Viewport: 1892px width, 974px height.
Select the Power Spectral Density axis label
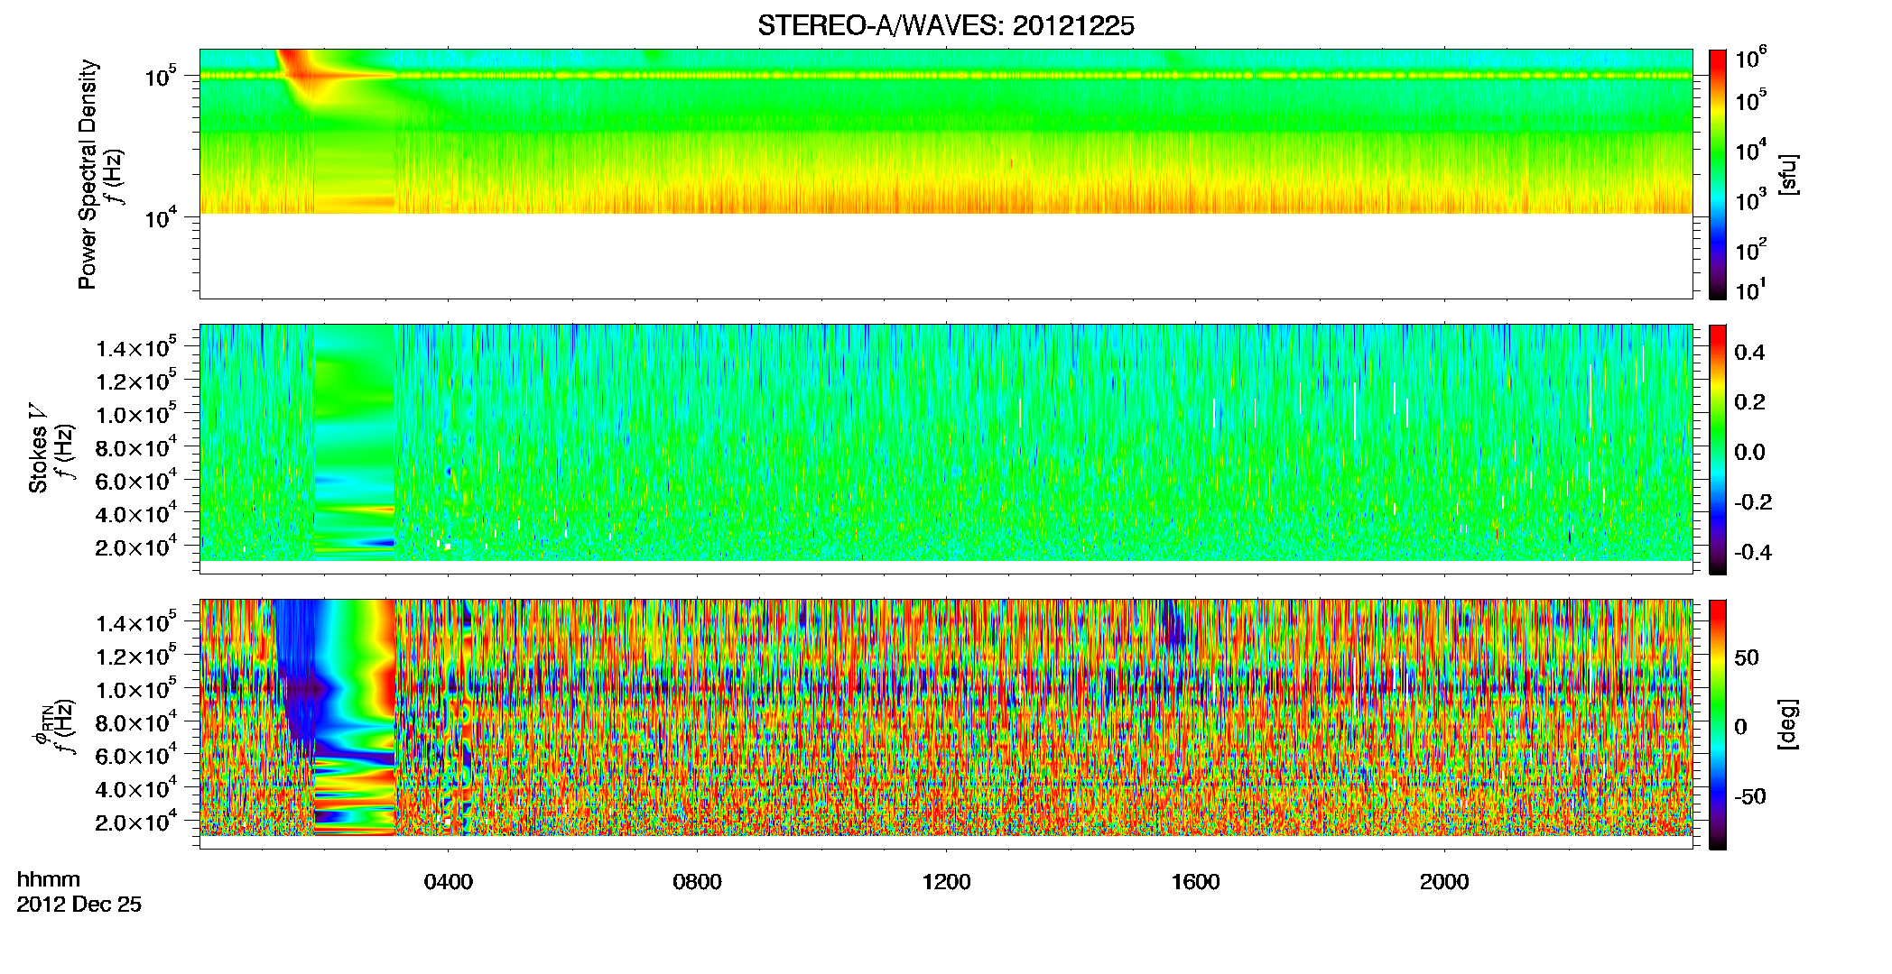click(x=88, y=174)
